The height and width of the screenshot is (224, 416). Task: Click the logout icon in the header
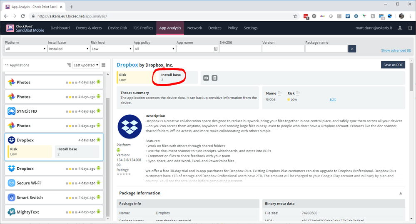click(x=410, y=28)
